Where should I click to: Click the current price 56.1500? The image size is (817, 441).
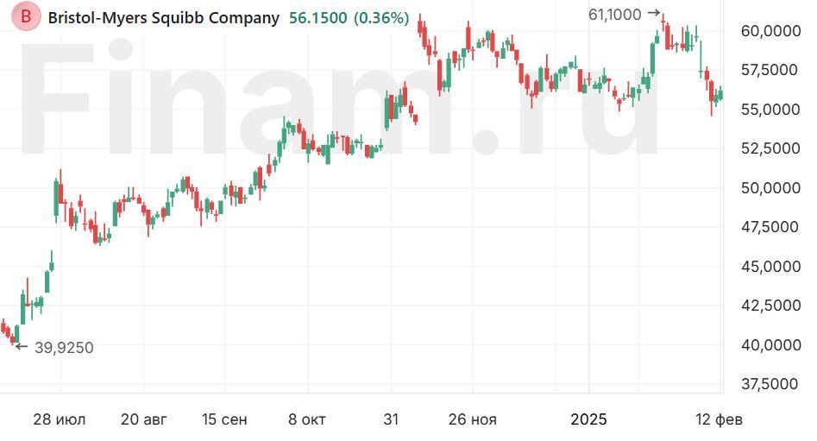point(316,17)
